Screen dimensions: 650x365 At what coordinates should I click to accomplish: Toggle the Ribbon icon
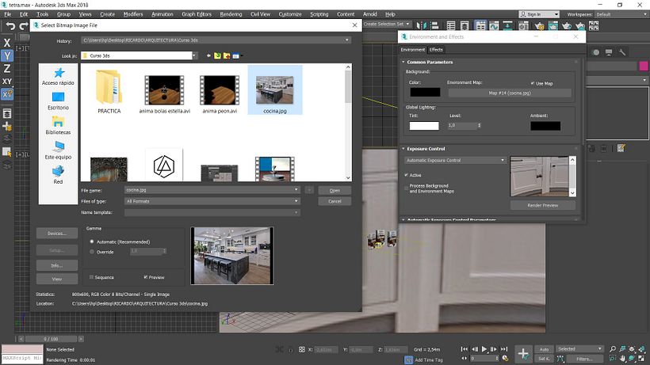coord(480,25)
